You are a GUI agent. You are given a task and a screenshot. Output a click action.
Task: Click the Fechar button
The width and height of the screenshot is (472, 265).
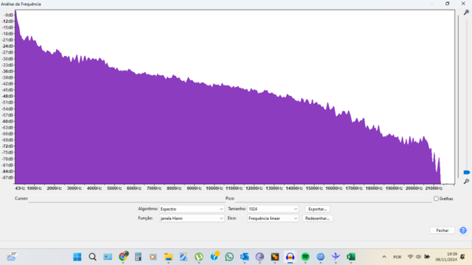tap(442, 230)
